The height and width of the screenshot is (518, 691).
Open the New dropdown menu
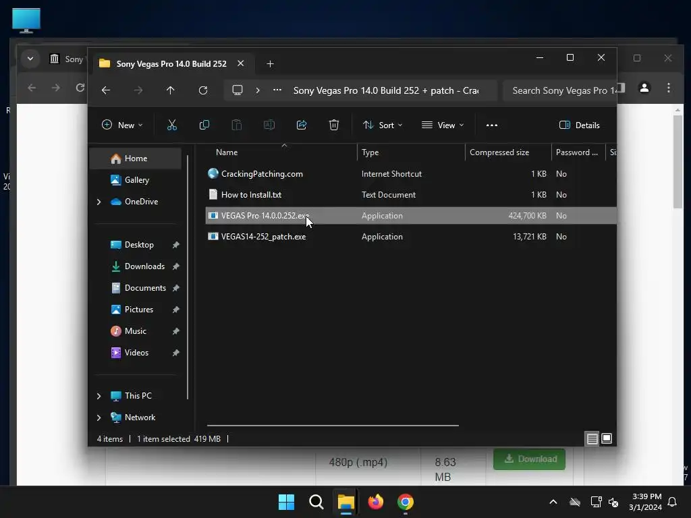tap(122, 125)
